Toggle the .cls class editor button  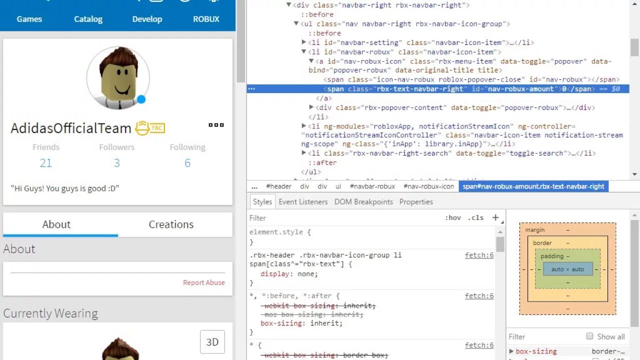click(x=475, y=218)
